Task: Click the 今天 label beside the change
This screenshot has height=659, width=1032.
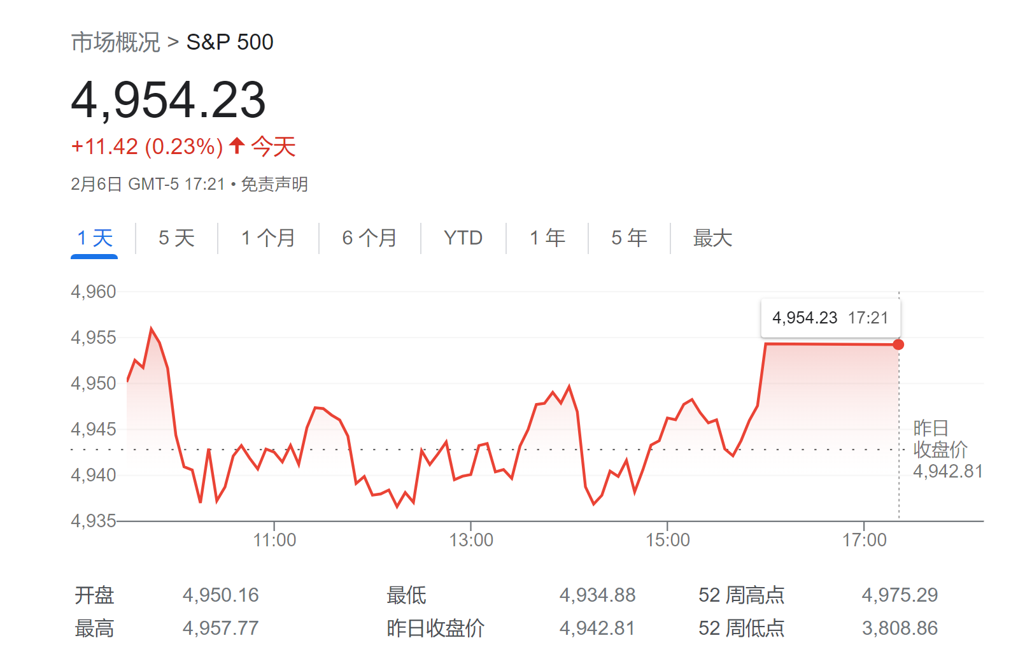Action: [x=274, y=146]
